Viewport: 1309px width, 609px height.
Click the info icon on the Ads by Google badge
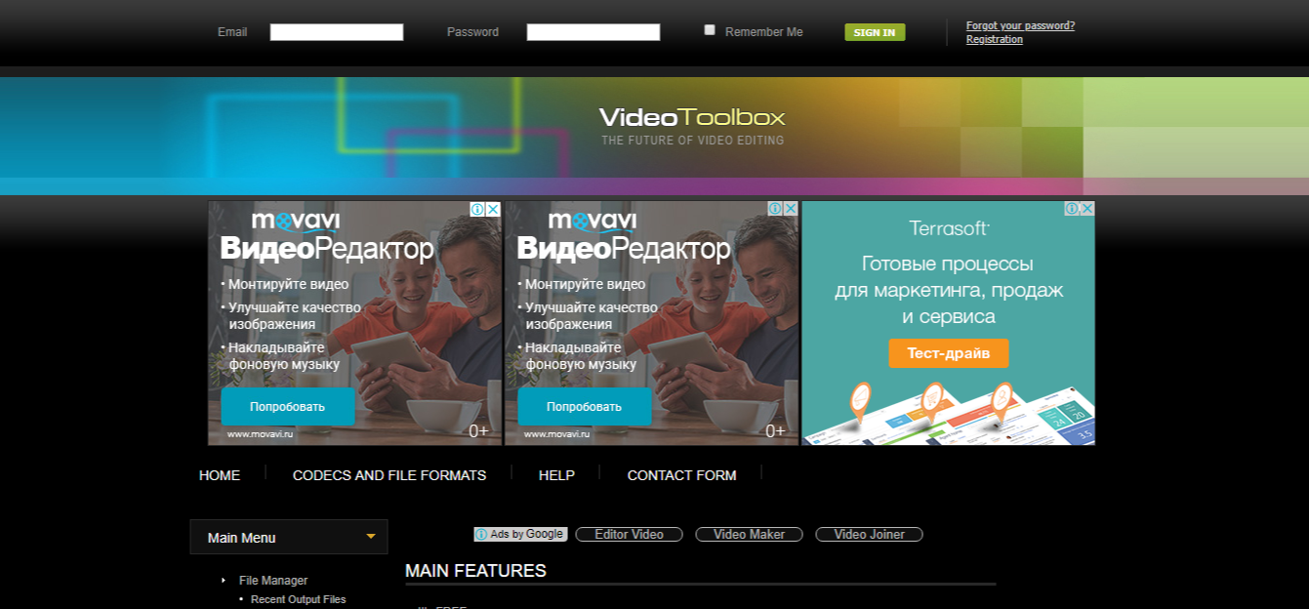point(480,534)
